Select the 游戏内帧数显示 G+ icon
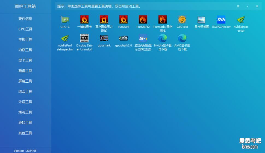This screenshot has width=265, height=153. [143, 38]
